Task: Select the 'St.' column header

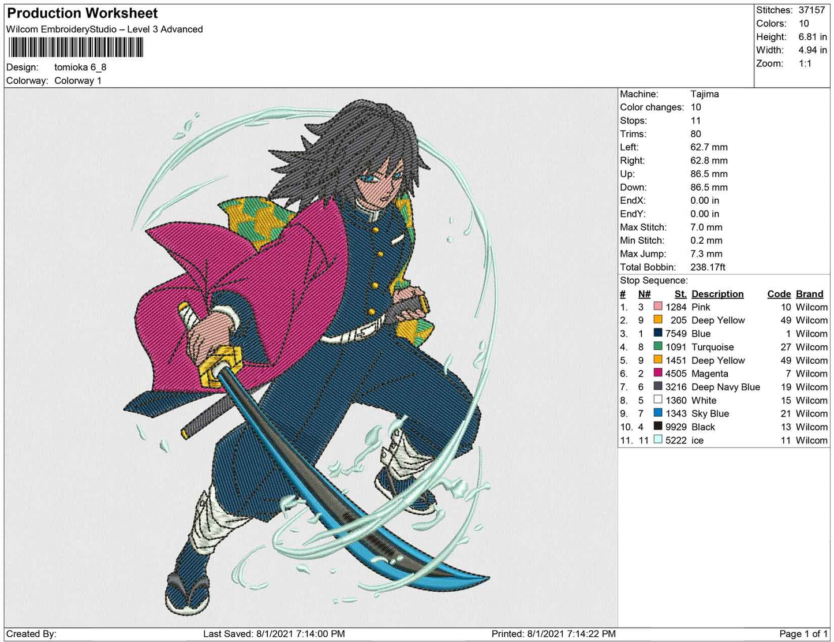Action: (680, 294)
